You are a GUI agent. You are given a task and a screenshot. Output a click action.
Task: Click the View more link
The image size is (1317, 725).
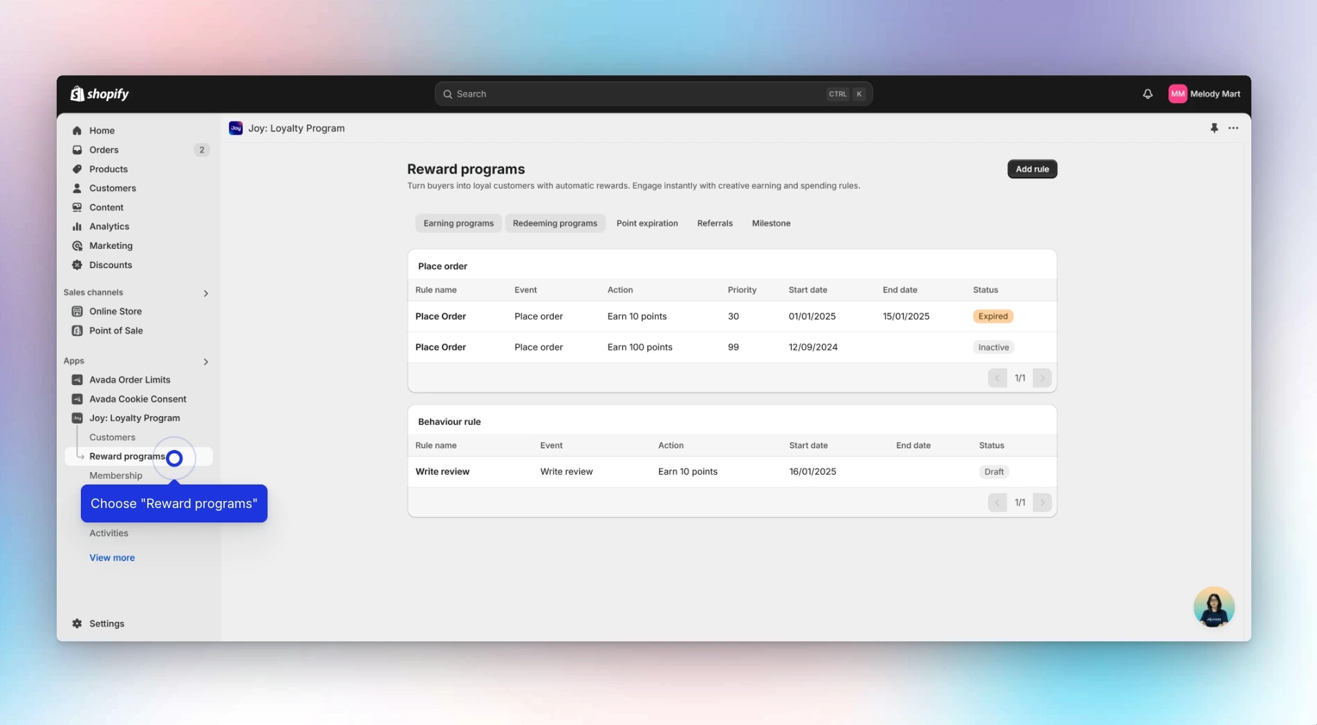coord(112,558)
